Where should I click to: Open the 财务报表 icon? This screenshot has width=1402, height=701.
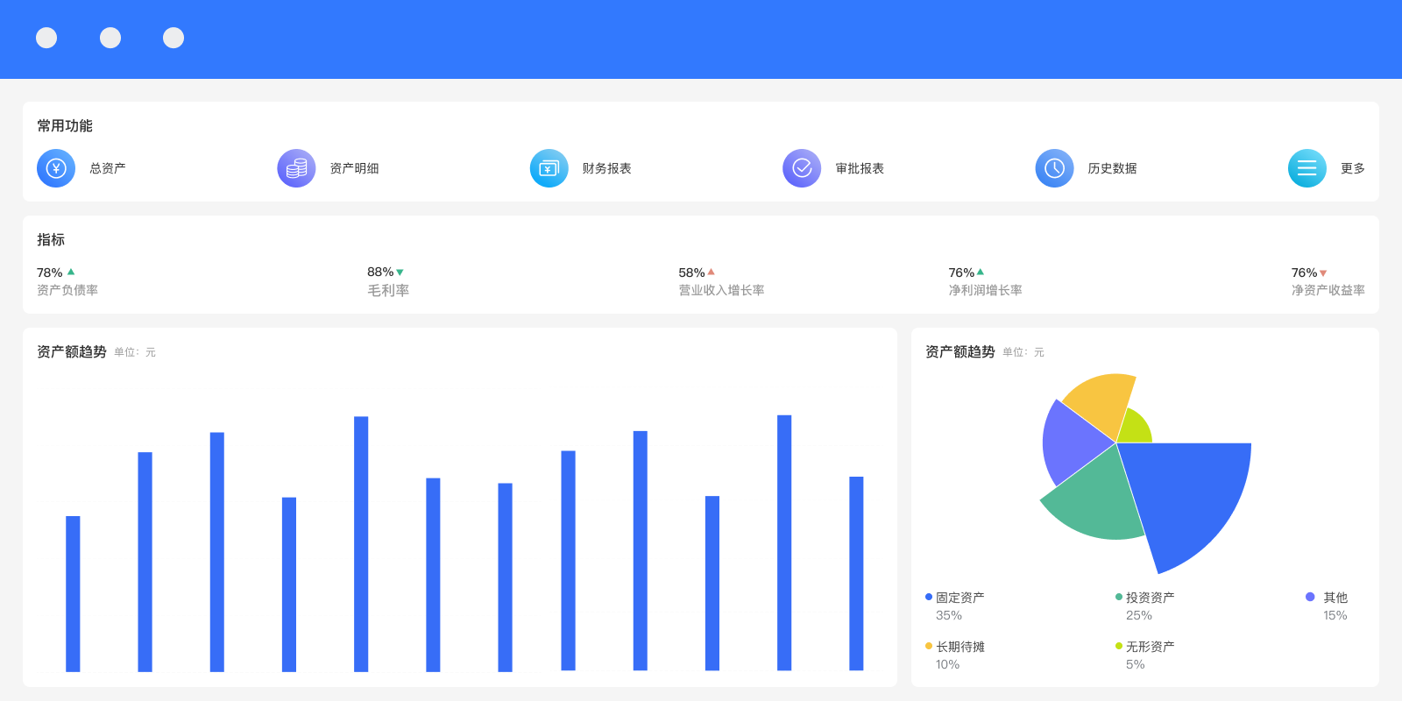click(x=549, y=168)
